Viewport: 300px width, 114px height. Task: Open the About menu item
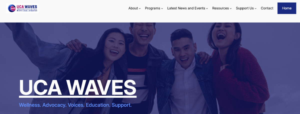[133, 8]
